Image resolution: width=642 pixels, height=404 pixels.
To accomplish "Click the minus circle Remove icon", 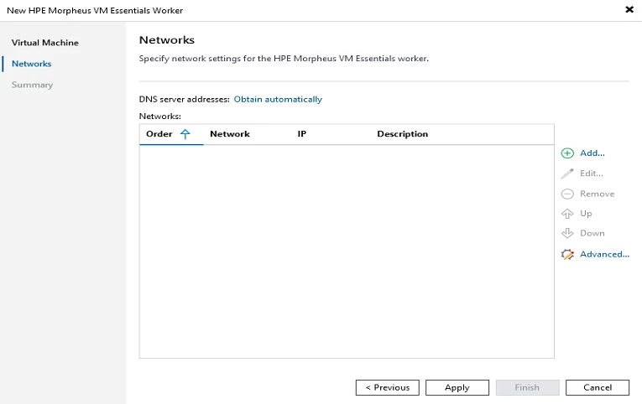I will click(567, 194).
